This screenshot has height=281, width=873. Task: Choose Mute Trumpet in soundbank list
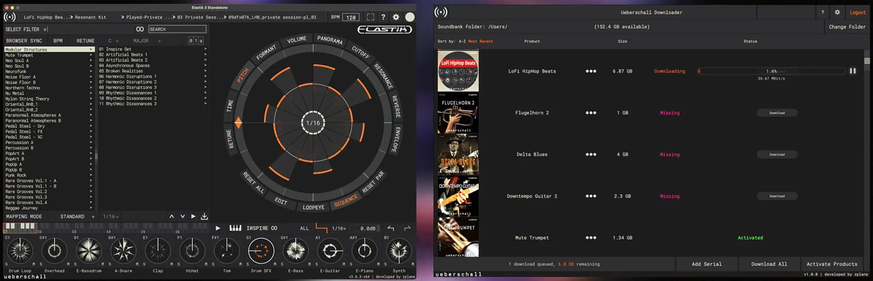19,55
